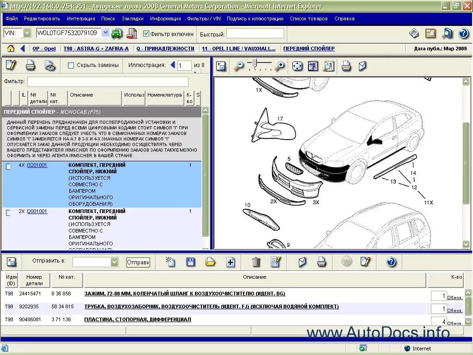The width and height of the screenshot is (473, 355).
Task: Click the red car document icon beside VIN
Action: 132,33
